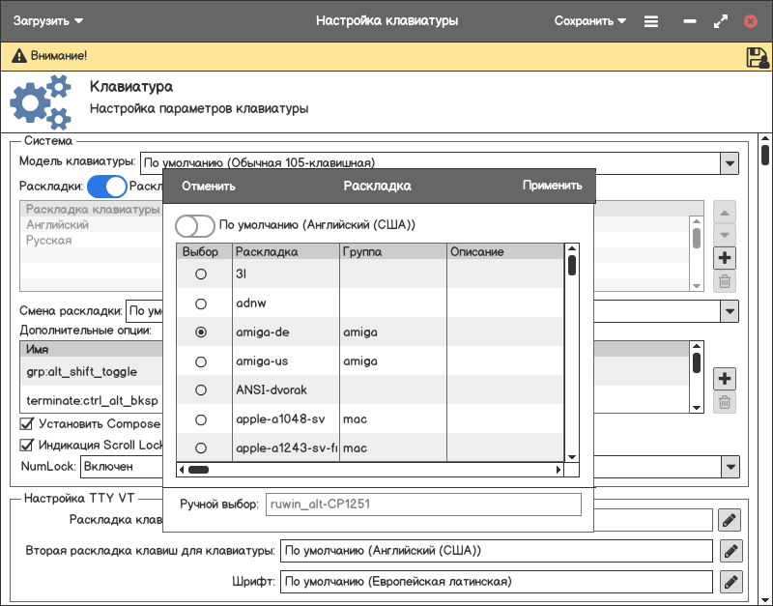Enable the Scroll Lock indication checkbox
Screen dimensions: 773x606
[x=27, y=446]
